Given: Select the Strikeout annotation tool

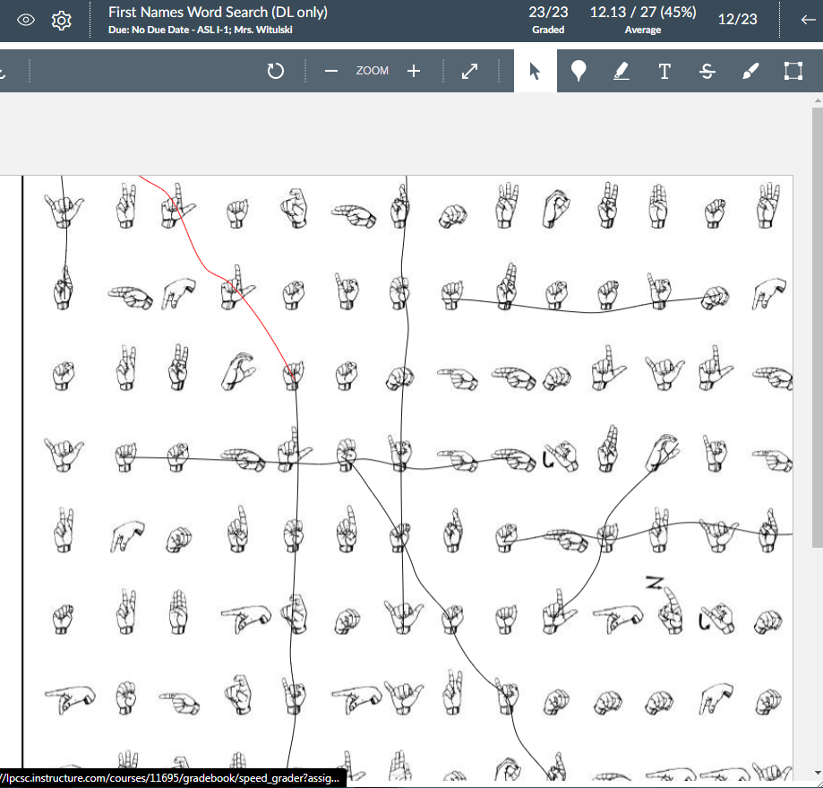Looking at the screenshot, I should pos(707,70).
